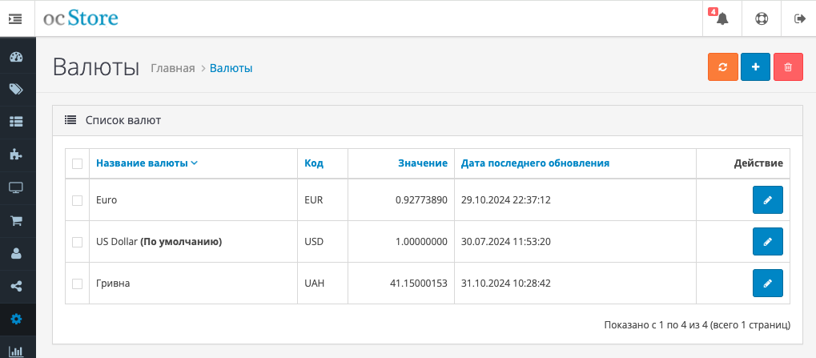This screenshot has width=816, height=358.
Task: Tick the checkbox for Euro currency
Action: (77, 200)
